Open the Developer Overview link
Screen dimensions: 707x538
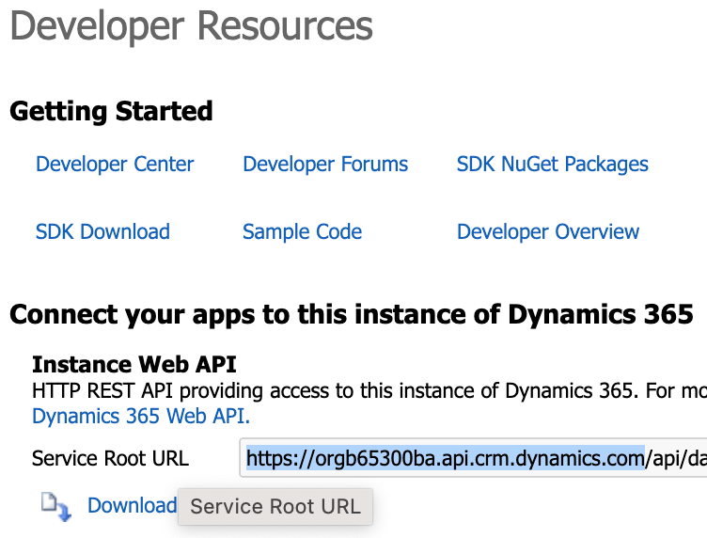point(548,231)
